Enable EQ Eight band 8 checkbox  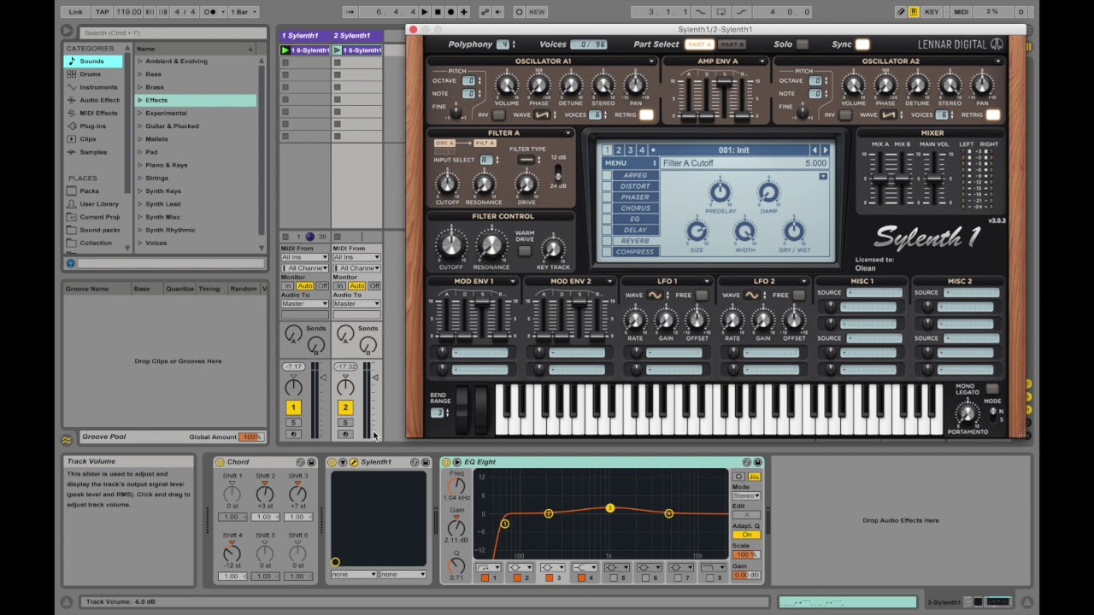[x=710, y=578]
